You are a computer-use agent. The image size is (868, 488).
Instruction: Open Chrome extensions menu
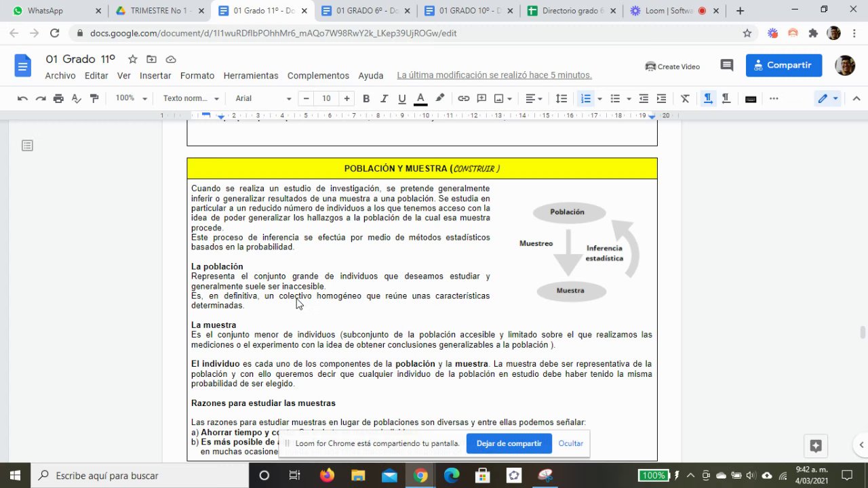click(x=813, y=33)
